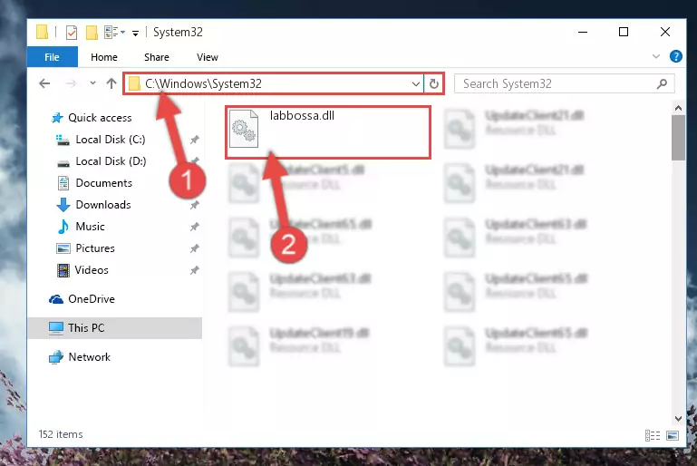The width and height of the screenshot is (697, 466).
Task: Click the C:\Windows\System32 address field
Action: coord(274,83)
